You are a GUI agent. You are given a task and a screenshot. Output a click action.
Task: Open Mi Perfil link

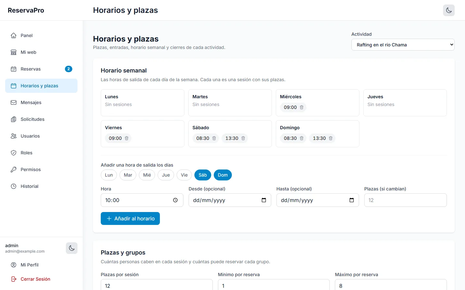41,265
